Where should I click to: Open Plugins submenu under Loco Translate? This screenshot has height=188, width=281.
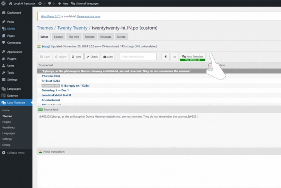pos(7,122)
